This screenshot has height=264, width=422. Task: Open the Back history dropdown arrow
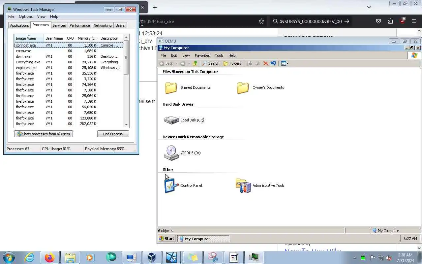click(177, 63)
